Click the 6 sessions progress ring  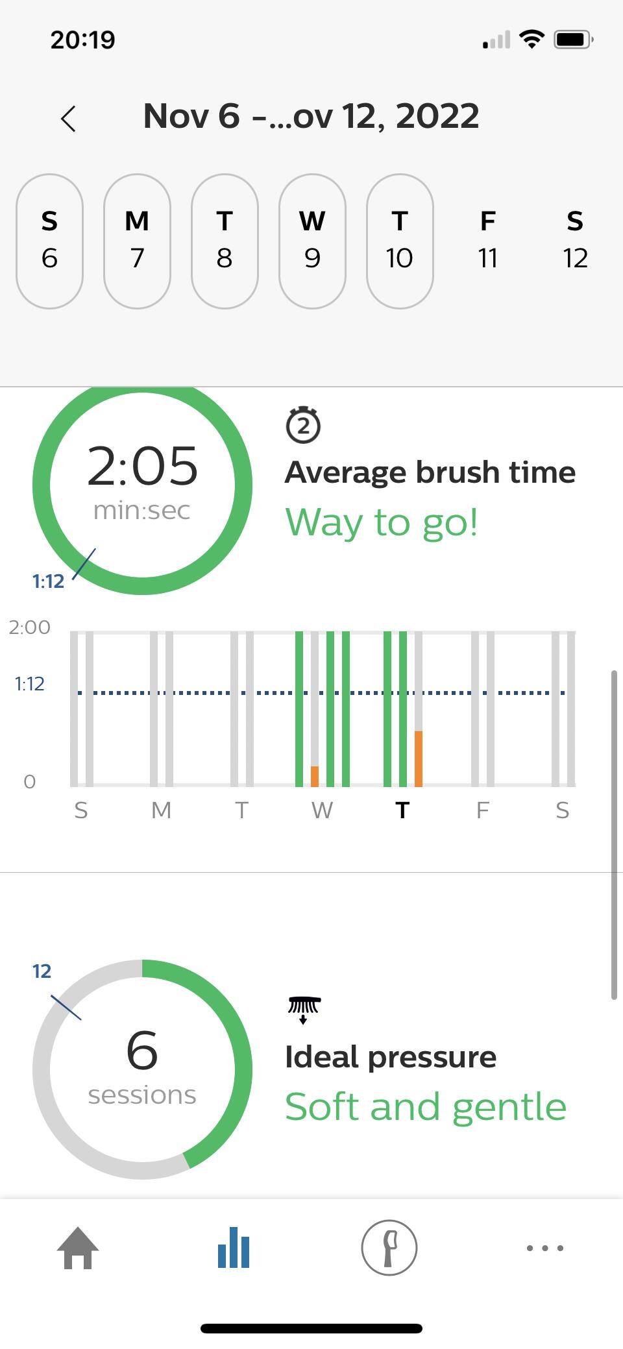(x=142, y=1069)
